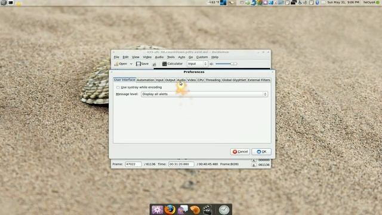This screenshot has height=215, width=382.
Task: Open the Pidgin chat icon in dock
Action: (x=183, y=210)
